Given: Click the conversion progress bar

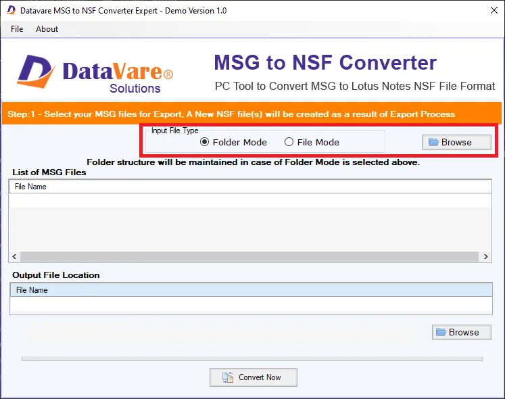Looking at the screenshot, I should [252, 358].
